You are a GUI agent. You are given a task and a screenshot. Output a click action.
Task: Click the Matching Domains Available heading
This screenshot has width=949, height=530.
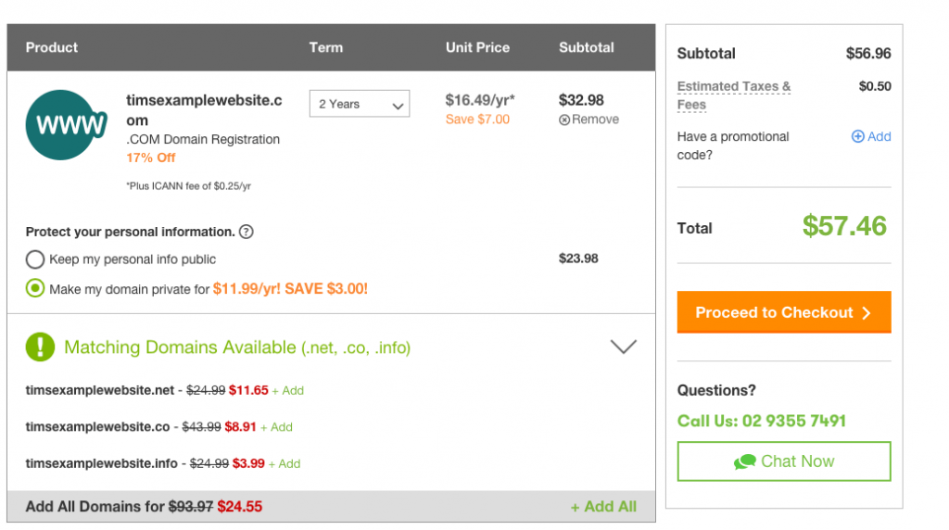[x=237, y=347]
